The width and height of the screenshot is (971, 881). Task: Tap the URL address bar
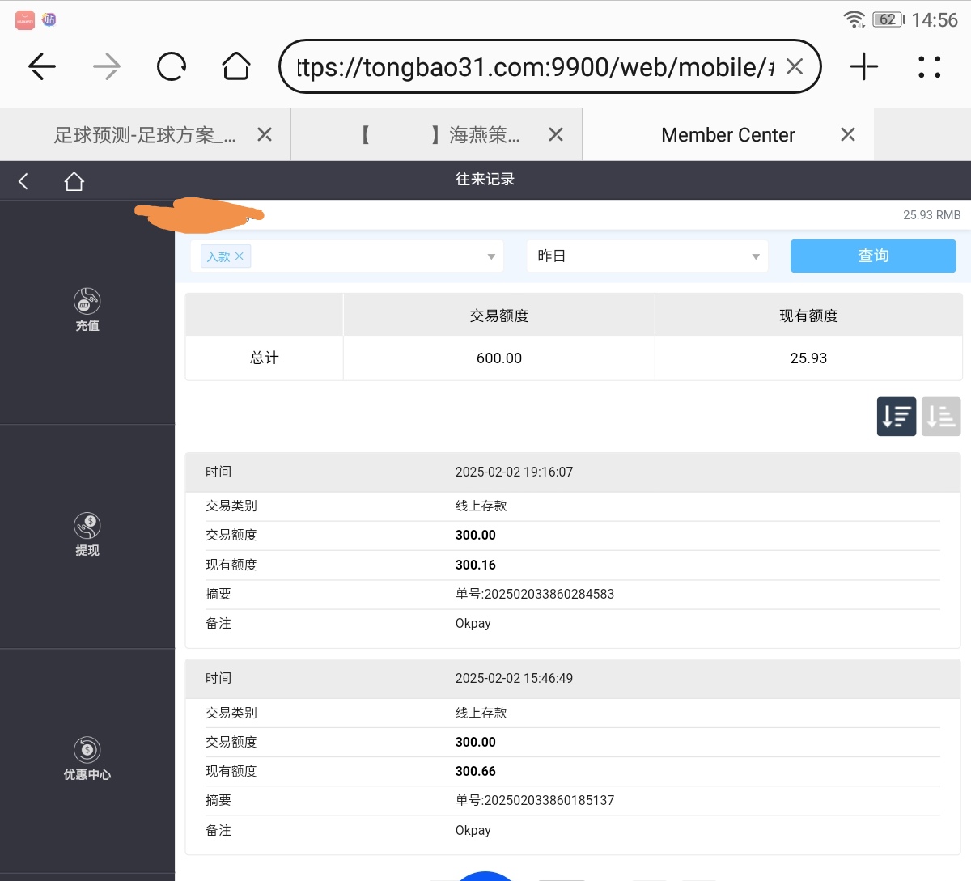[x=534, y=67]
